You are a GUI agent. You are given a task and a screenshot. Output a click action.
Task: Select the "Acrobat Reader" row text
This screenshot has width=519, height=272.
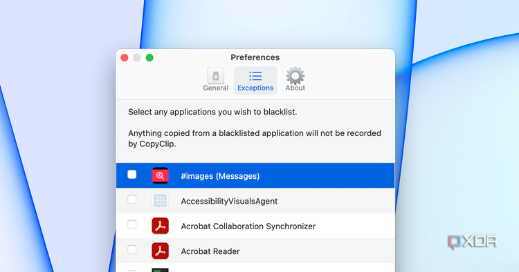(210, 251)
